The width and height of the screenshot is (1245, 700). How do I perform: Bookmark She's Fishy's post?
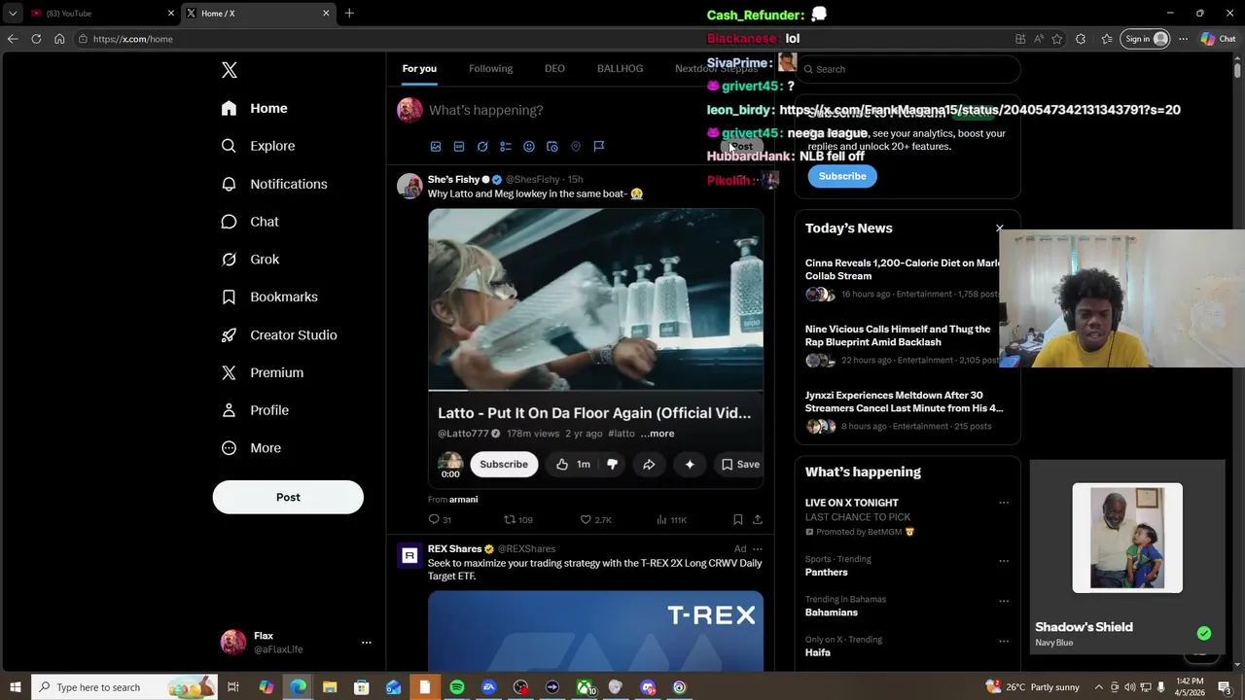737,520
